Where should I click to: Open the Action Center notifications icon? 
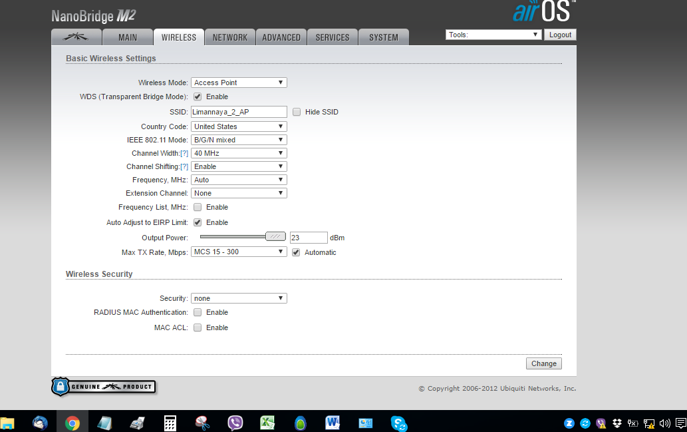(x=681, y=423)
